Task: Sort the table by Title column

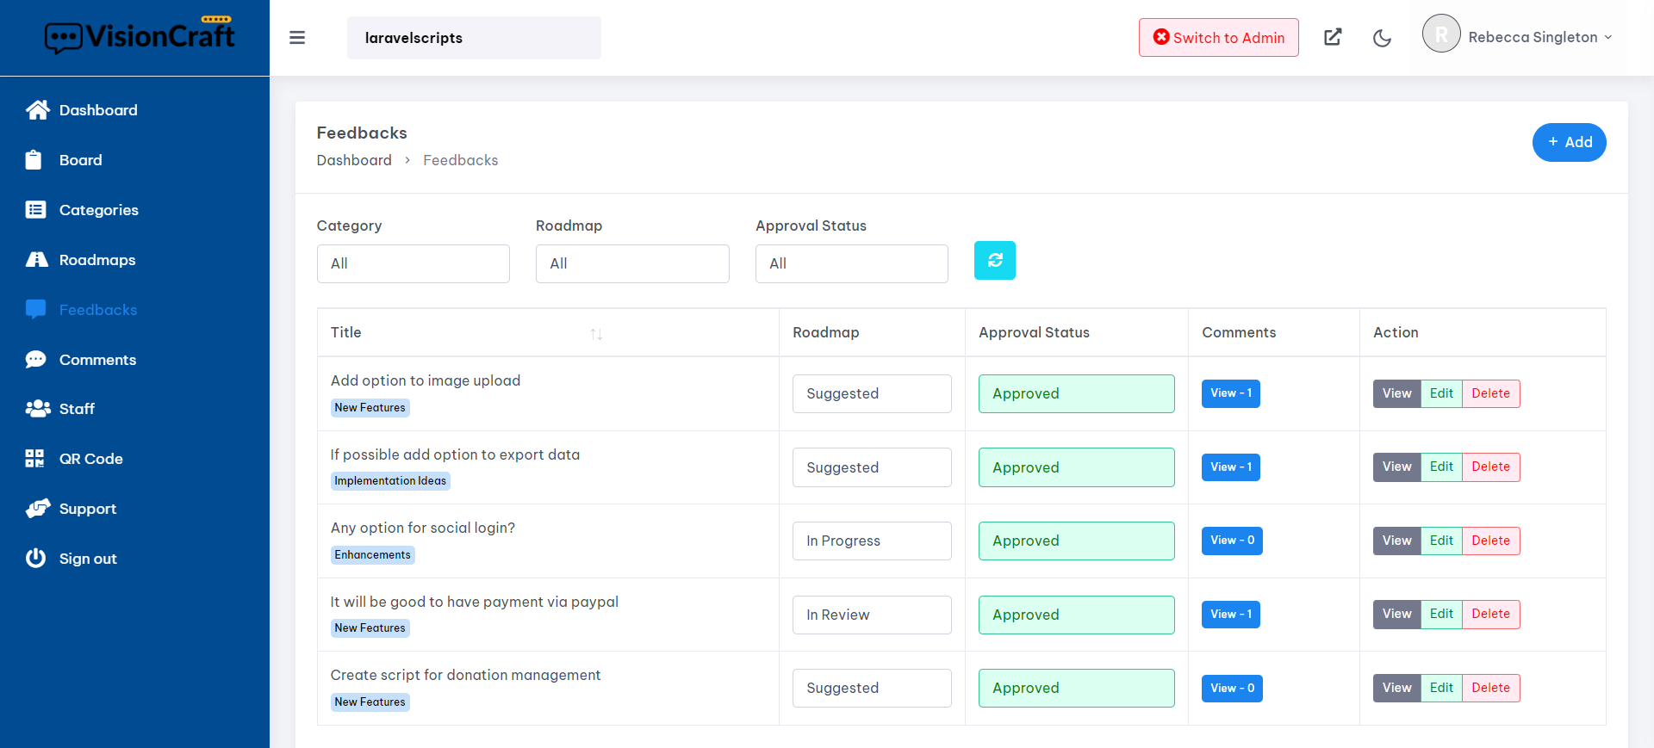Action: (595, 333)
